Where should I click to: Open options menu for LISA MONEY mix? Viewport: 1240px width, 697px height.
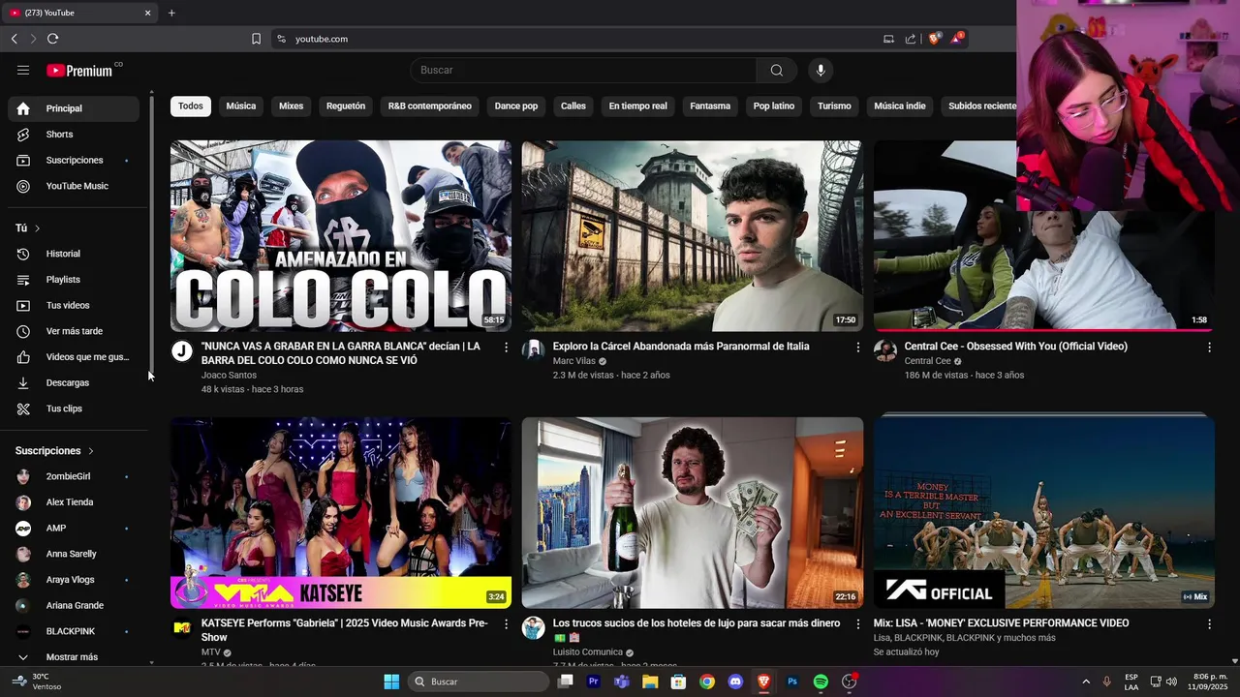(x=1209, y=624)
